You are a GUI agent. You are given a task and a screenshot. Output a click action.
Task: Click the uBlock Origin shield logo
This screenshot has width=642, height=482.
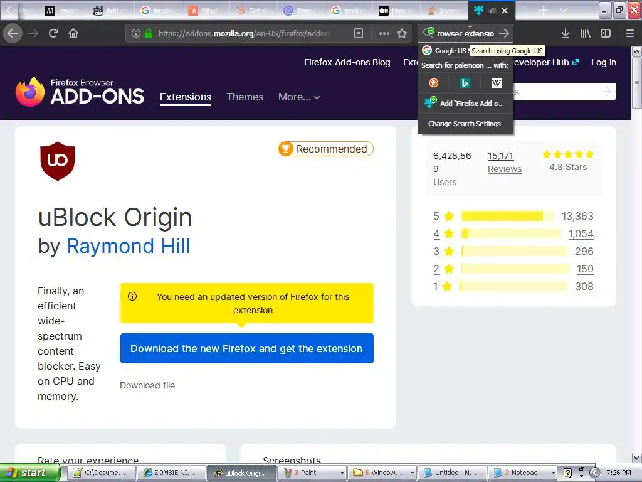point(57,161)
